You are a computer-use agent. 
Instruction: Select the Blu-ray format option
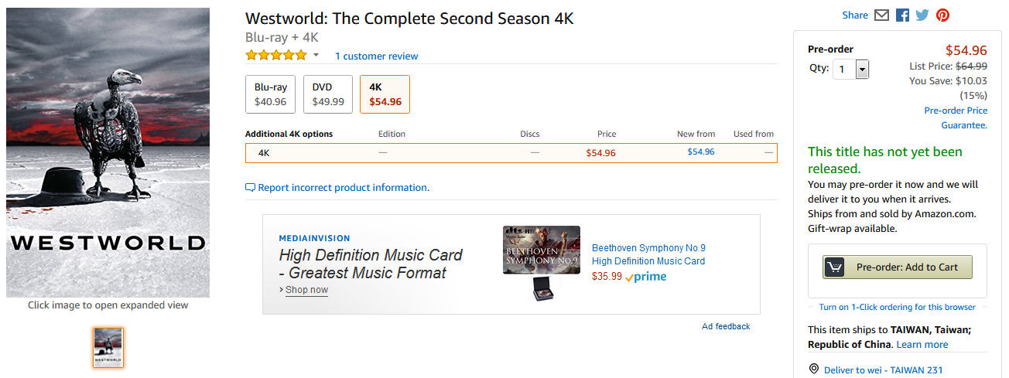[270, 94]
